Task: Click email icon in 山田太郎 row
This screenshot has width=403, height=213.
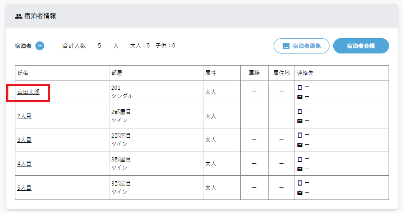Action: [300, 97]
